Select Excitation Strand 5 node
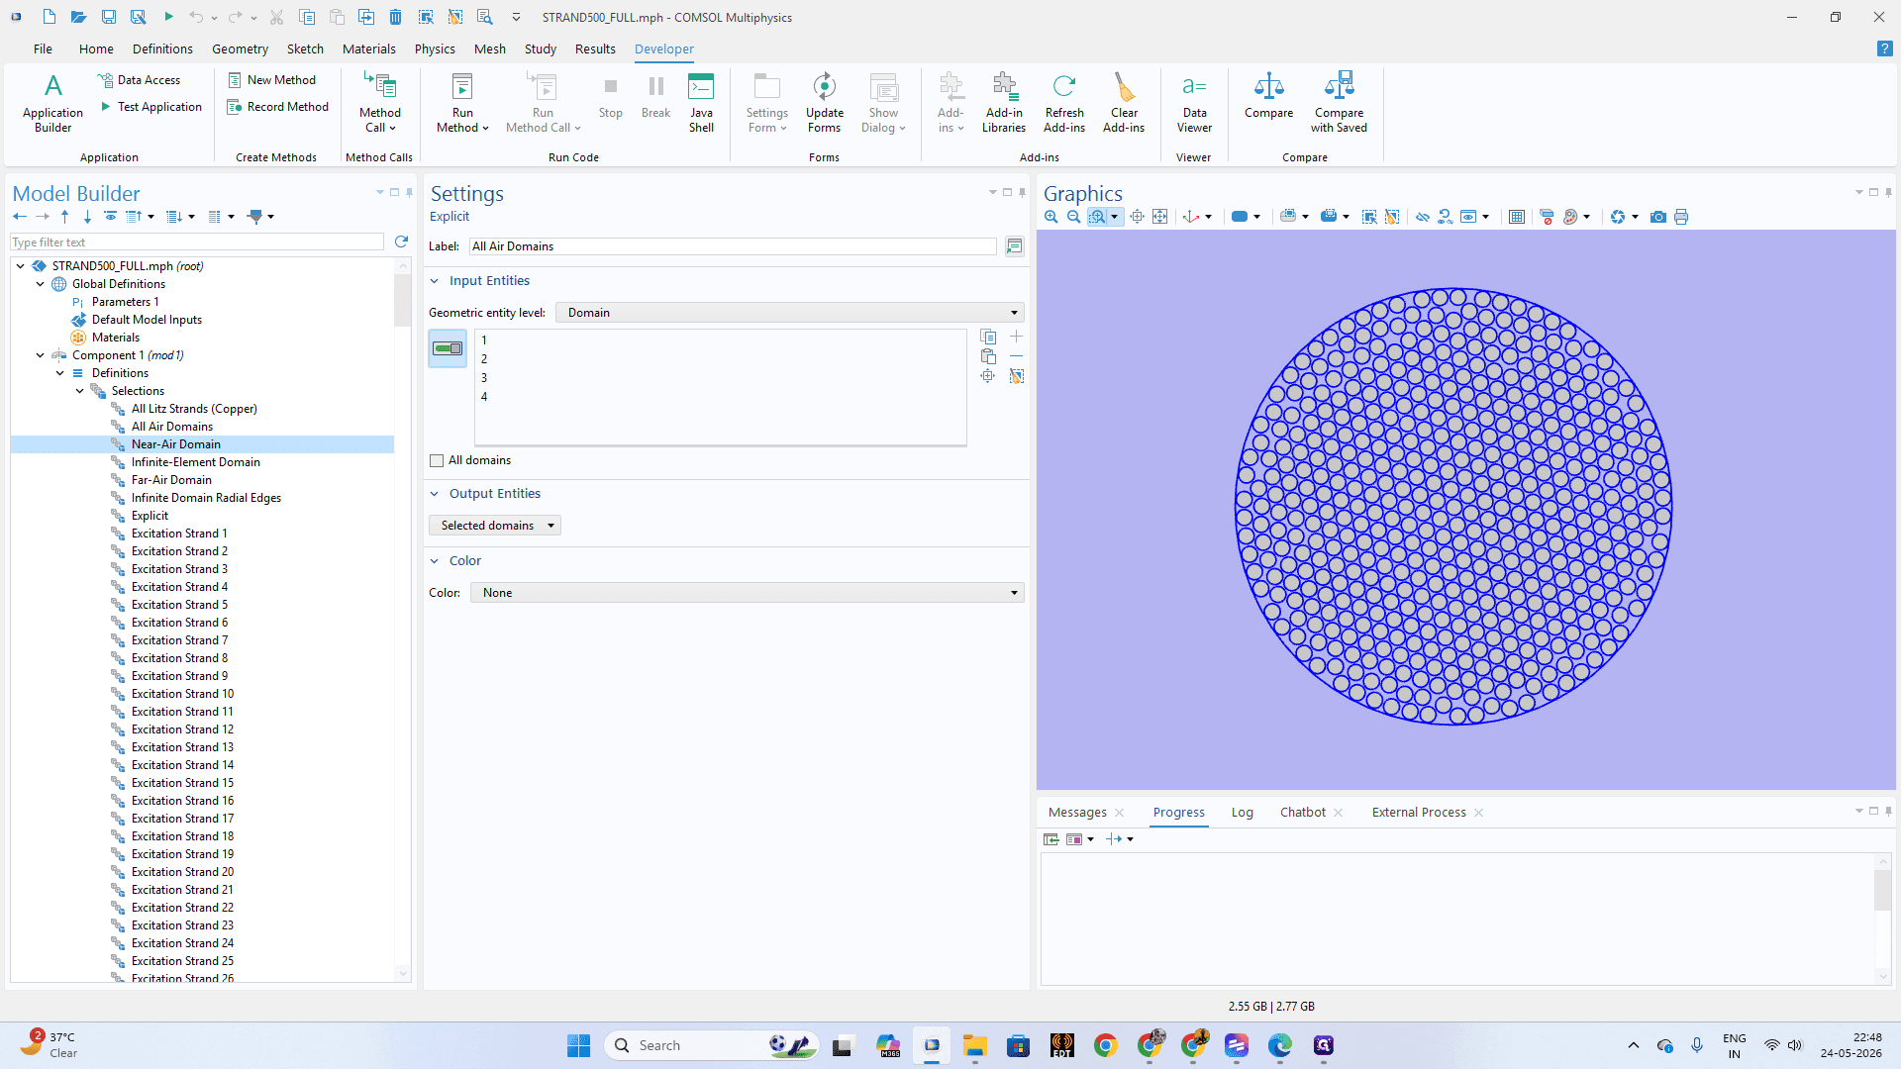 tap(179, 605)
